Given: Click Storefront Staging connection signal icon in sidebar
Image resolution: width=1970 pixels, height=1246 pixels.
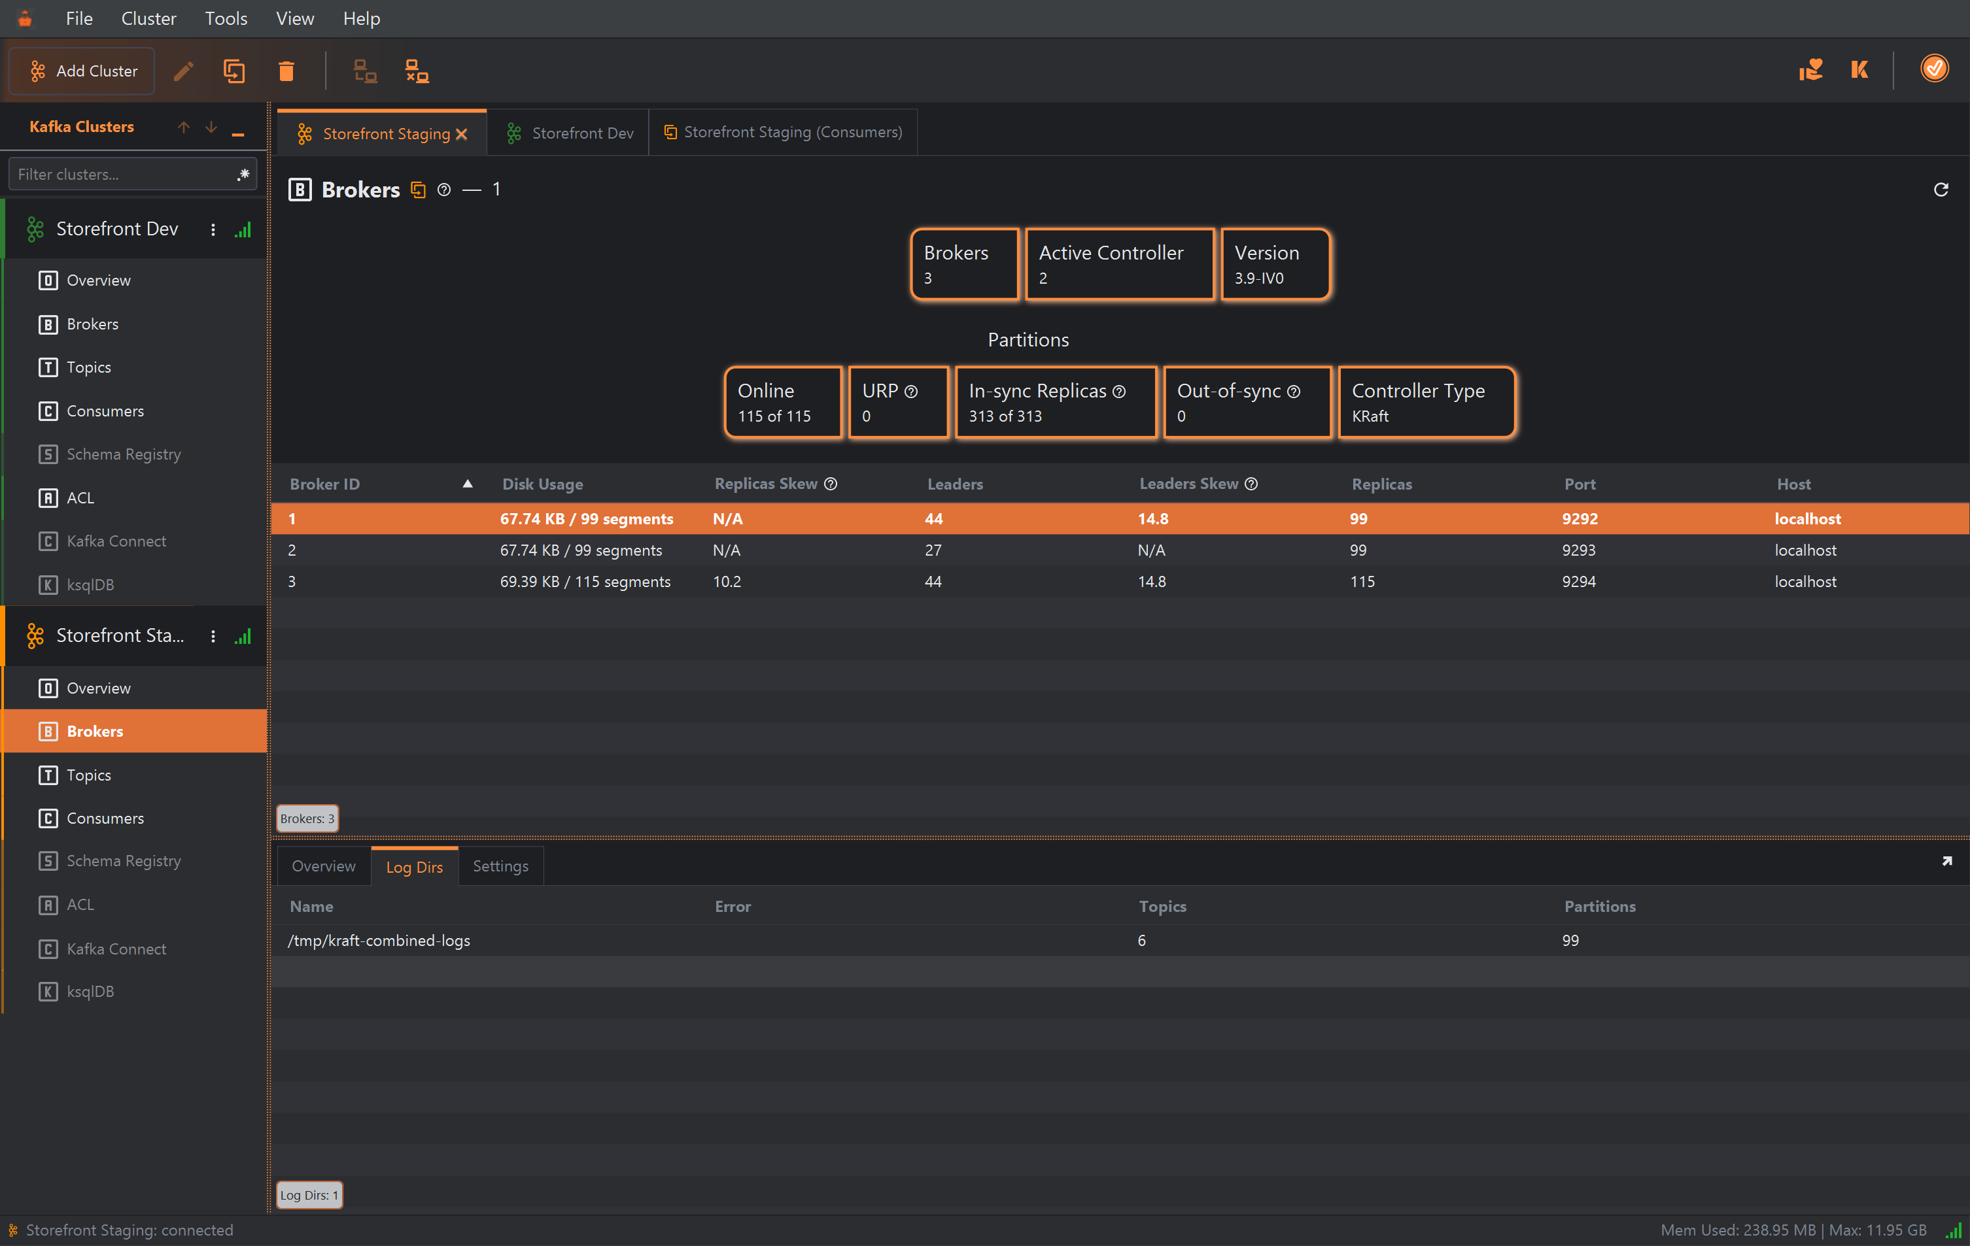Looking at the screenshot, I should click(243, 636).
